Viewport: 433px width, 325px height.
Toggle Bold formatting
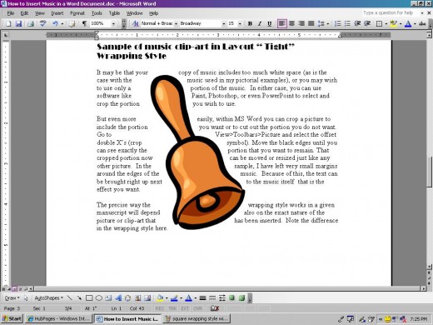pos(250,23)
